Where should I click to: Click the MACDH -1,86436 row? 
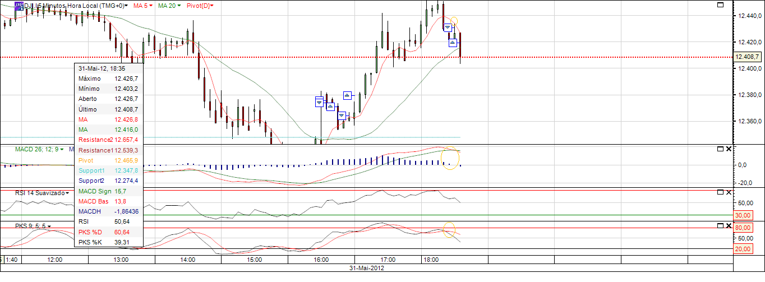109,211
